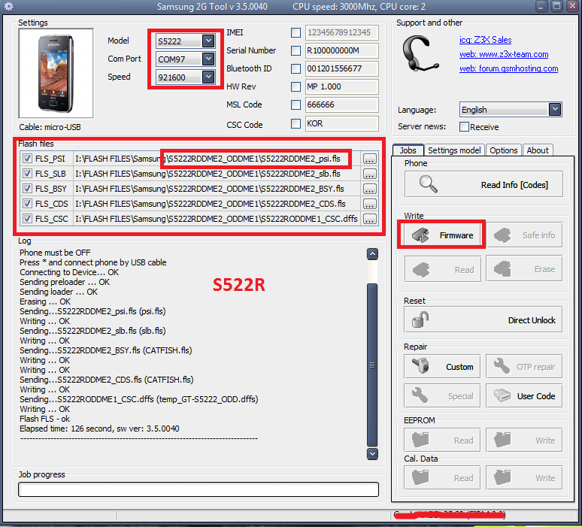Click the Serial Number input field
Viewport: 582px width, 527px height.
coord(342,50)
